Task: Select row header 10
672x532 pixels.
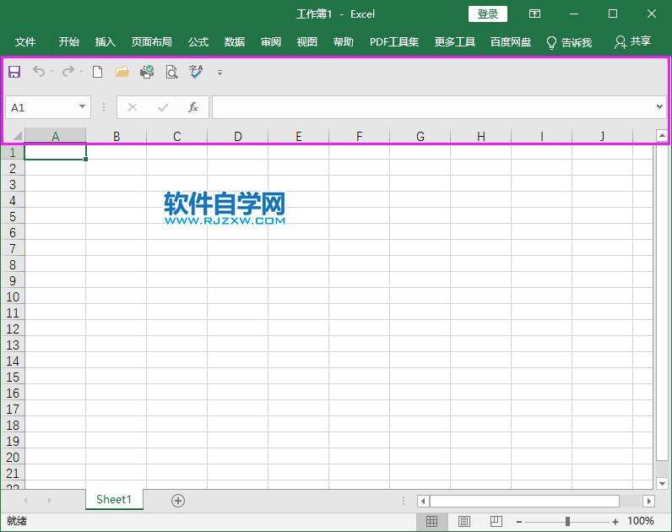Action: coord(13,296)
